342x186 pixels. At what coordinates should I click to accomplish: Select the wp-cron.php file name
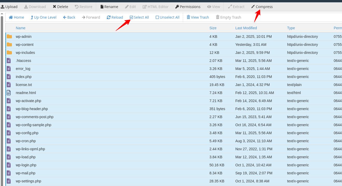pyautogui.click(x=26, y=141)
